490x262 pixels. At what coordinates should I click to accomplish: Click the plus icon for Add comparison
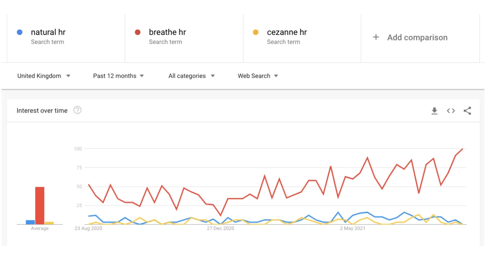(x=376, y=37)
